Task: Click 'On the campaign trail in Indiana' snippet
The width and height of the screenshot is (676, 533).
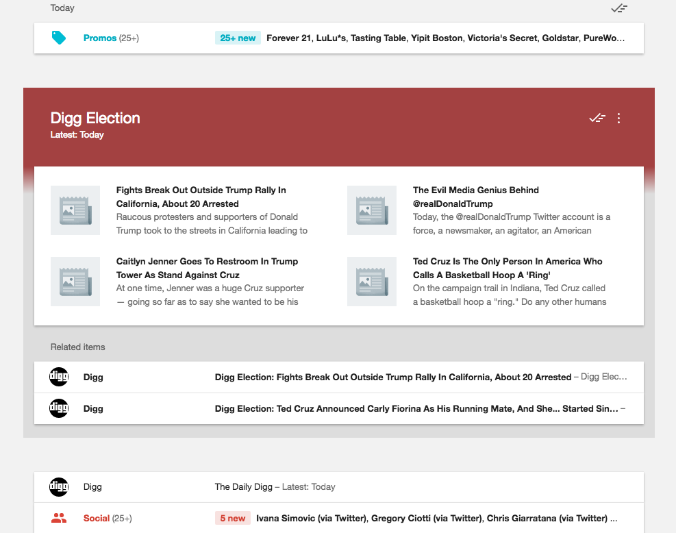Action: coord(510,295)
